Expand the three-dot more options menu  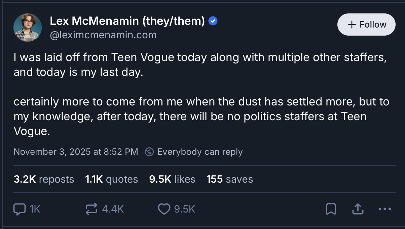click(x=384, y=209)
